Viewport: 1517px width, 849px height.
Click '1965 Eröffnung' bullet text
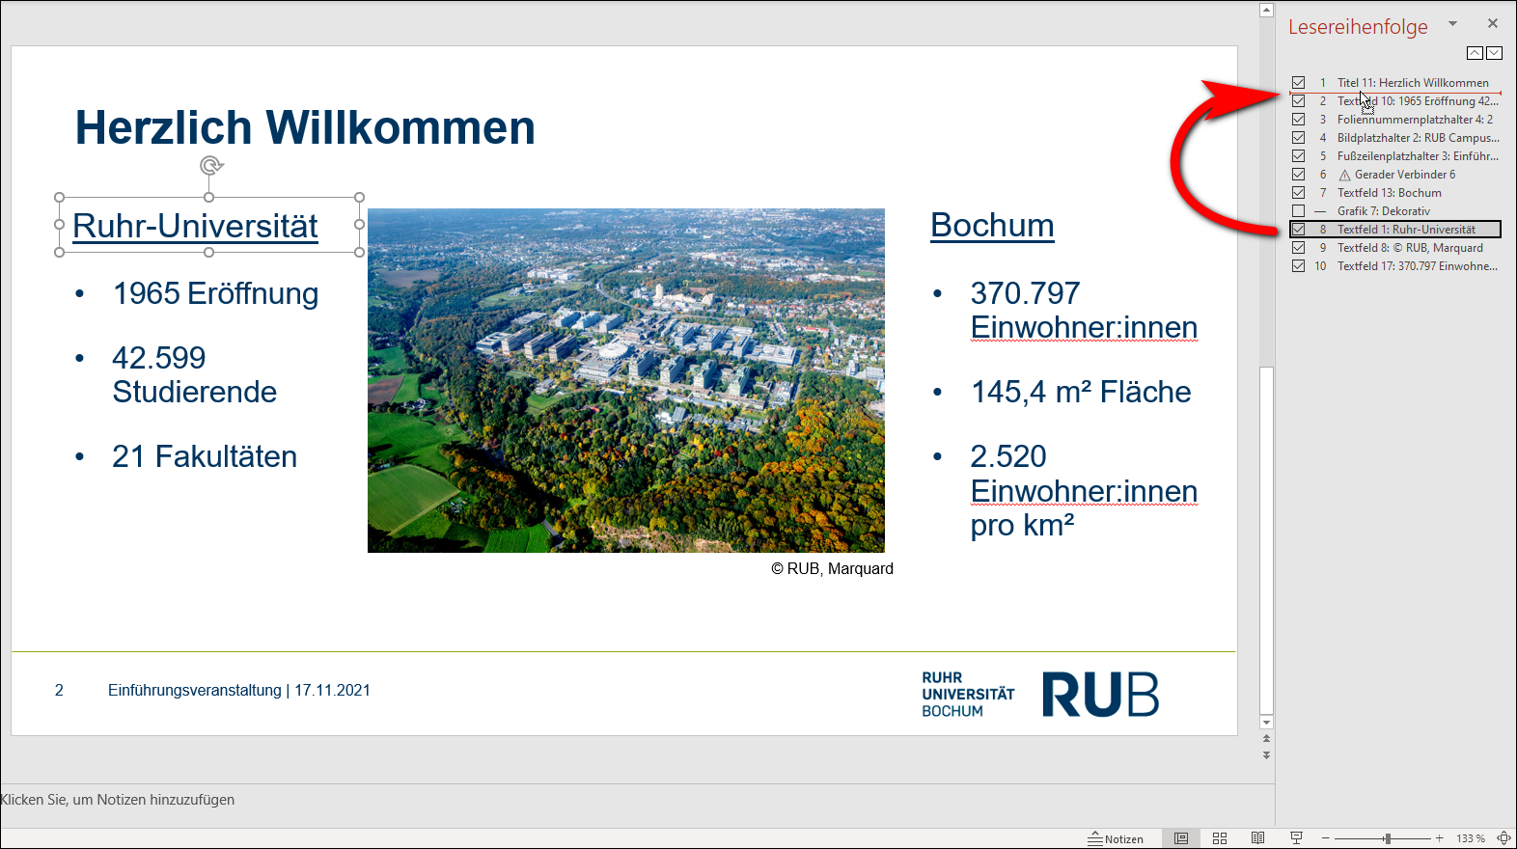coord(215,293)
